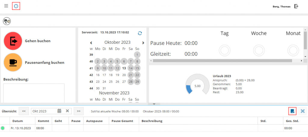Open the vacation palm tree icon
308x137 pixels.
tap(7, 21)
